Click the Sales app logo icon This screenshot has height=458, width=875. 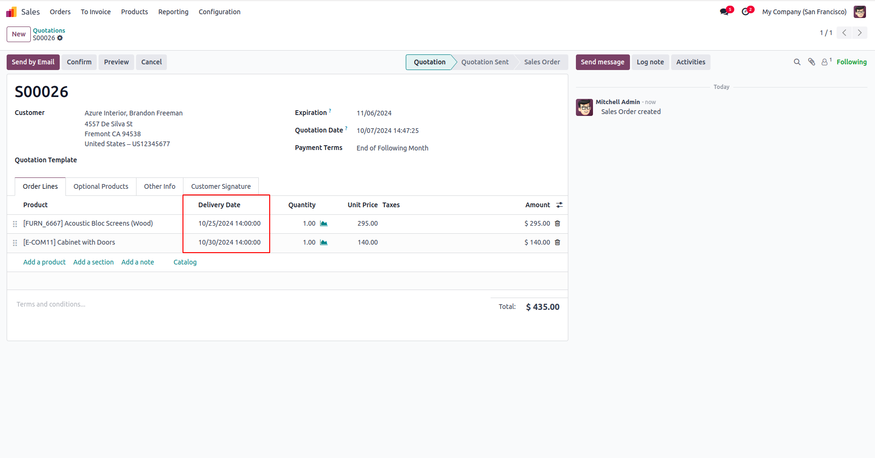[x=11, y=12]
